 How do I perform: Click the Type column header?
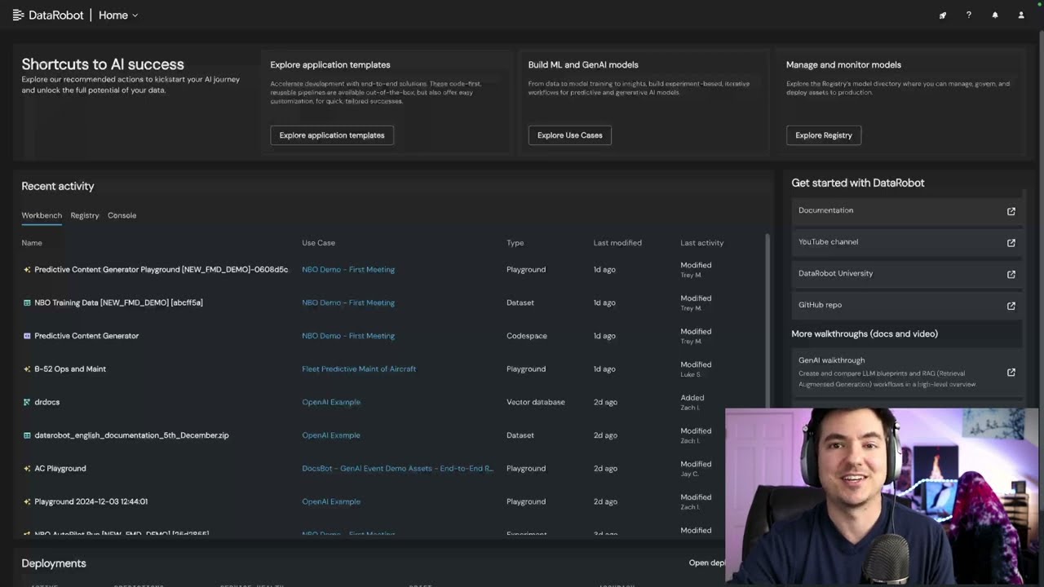coord(515,243)
